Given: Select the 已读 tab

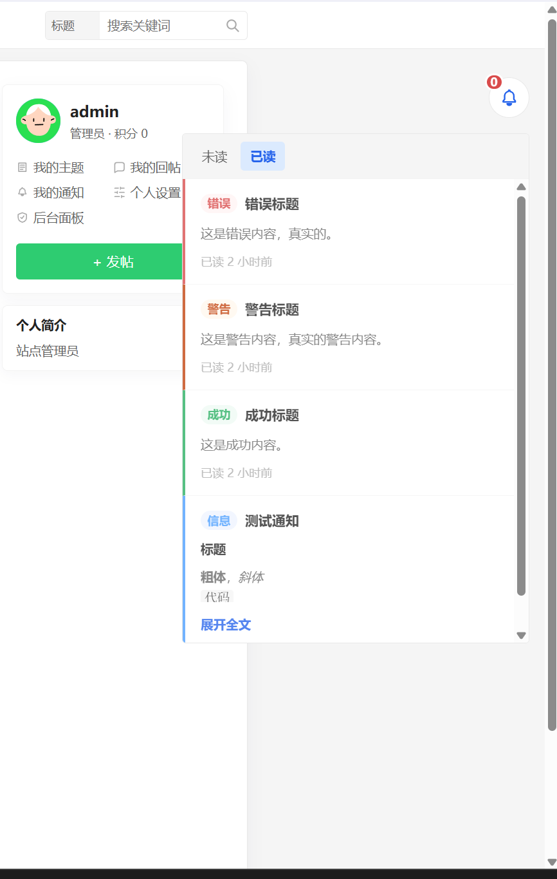Looking at the screenshot, I should tap(262, 156).
